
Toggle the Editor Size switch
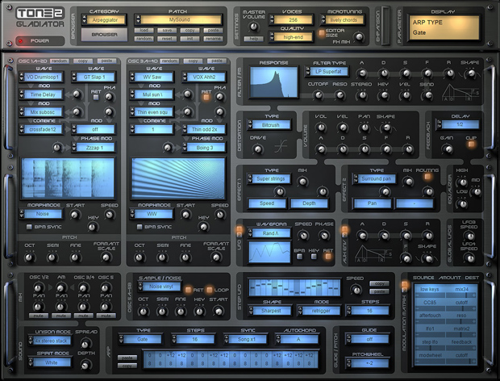click(x=320, y=32)
